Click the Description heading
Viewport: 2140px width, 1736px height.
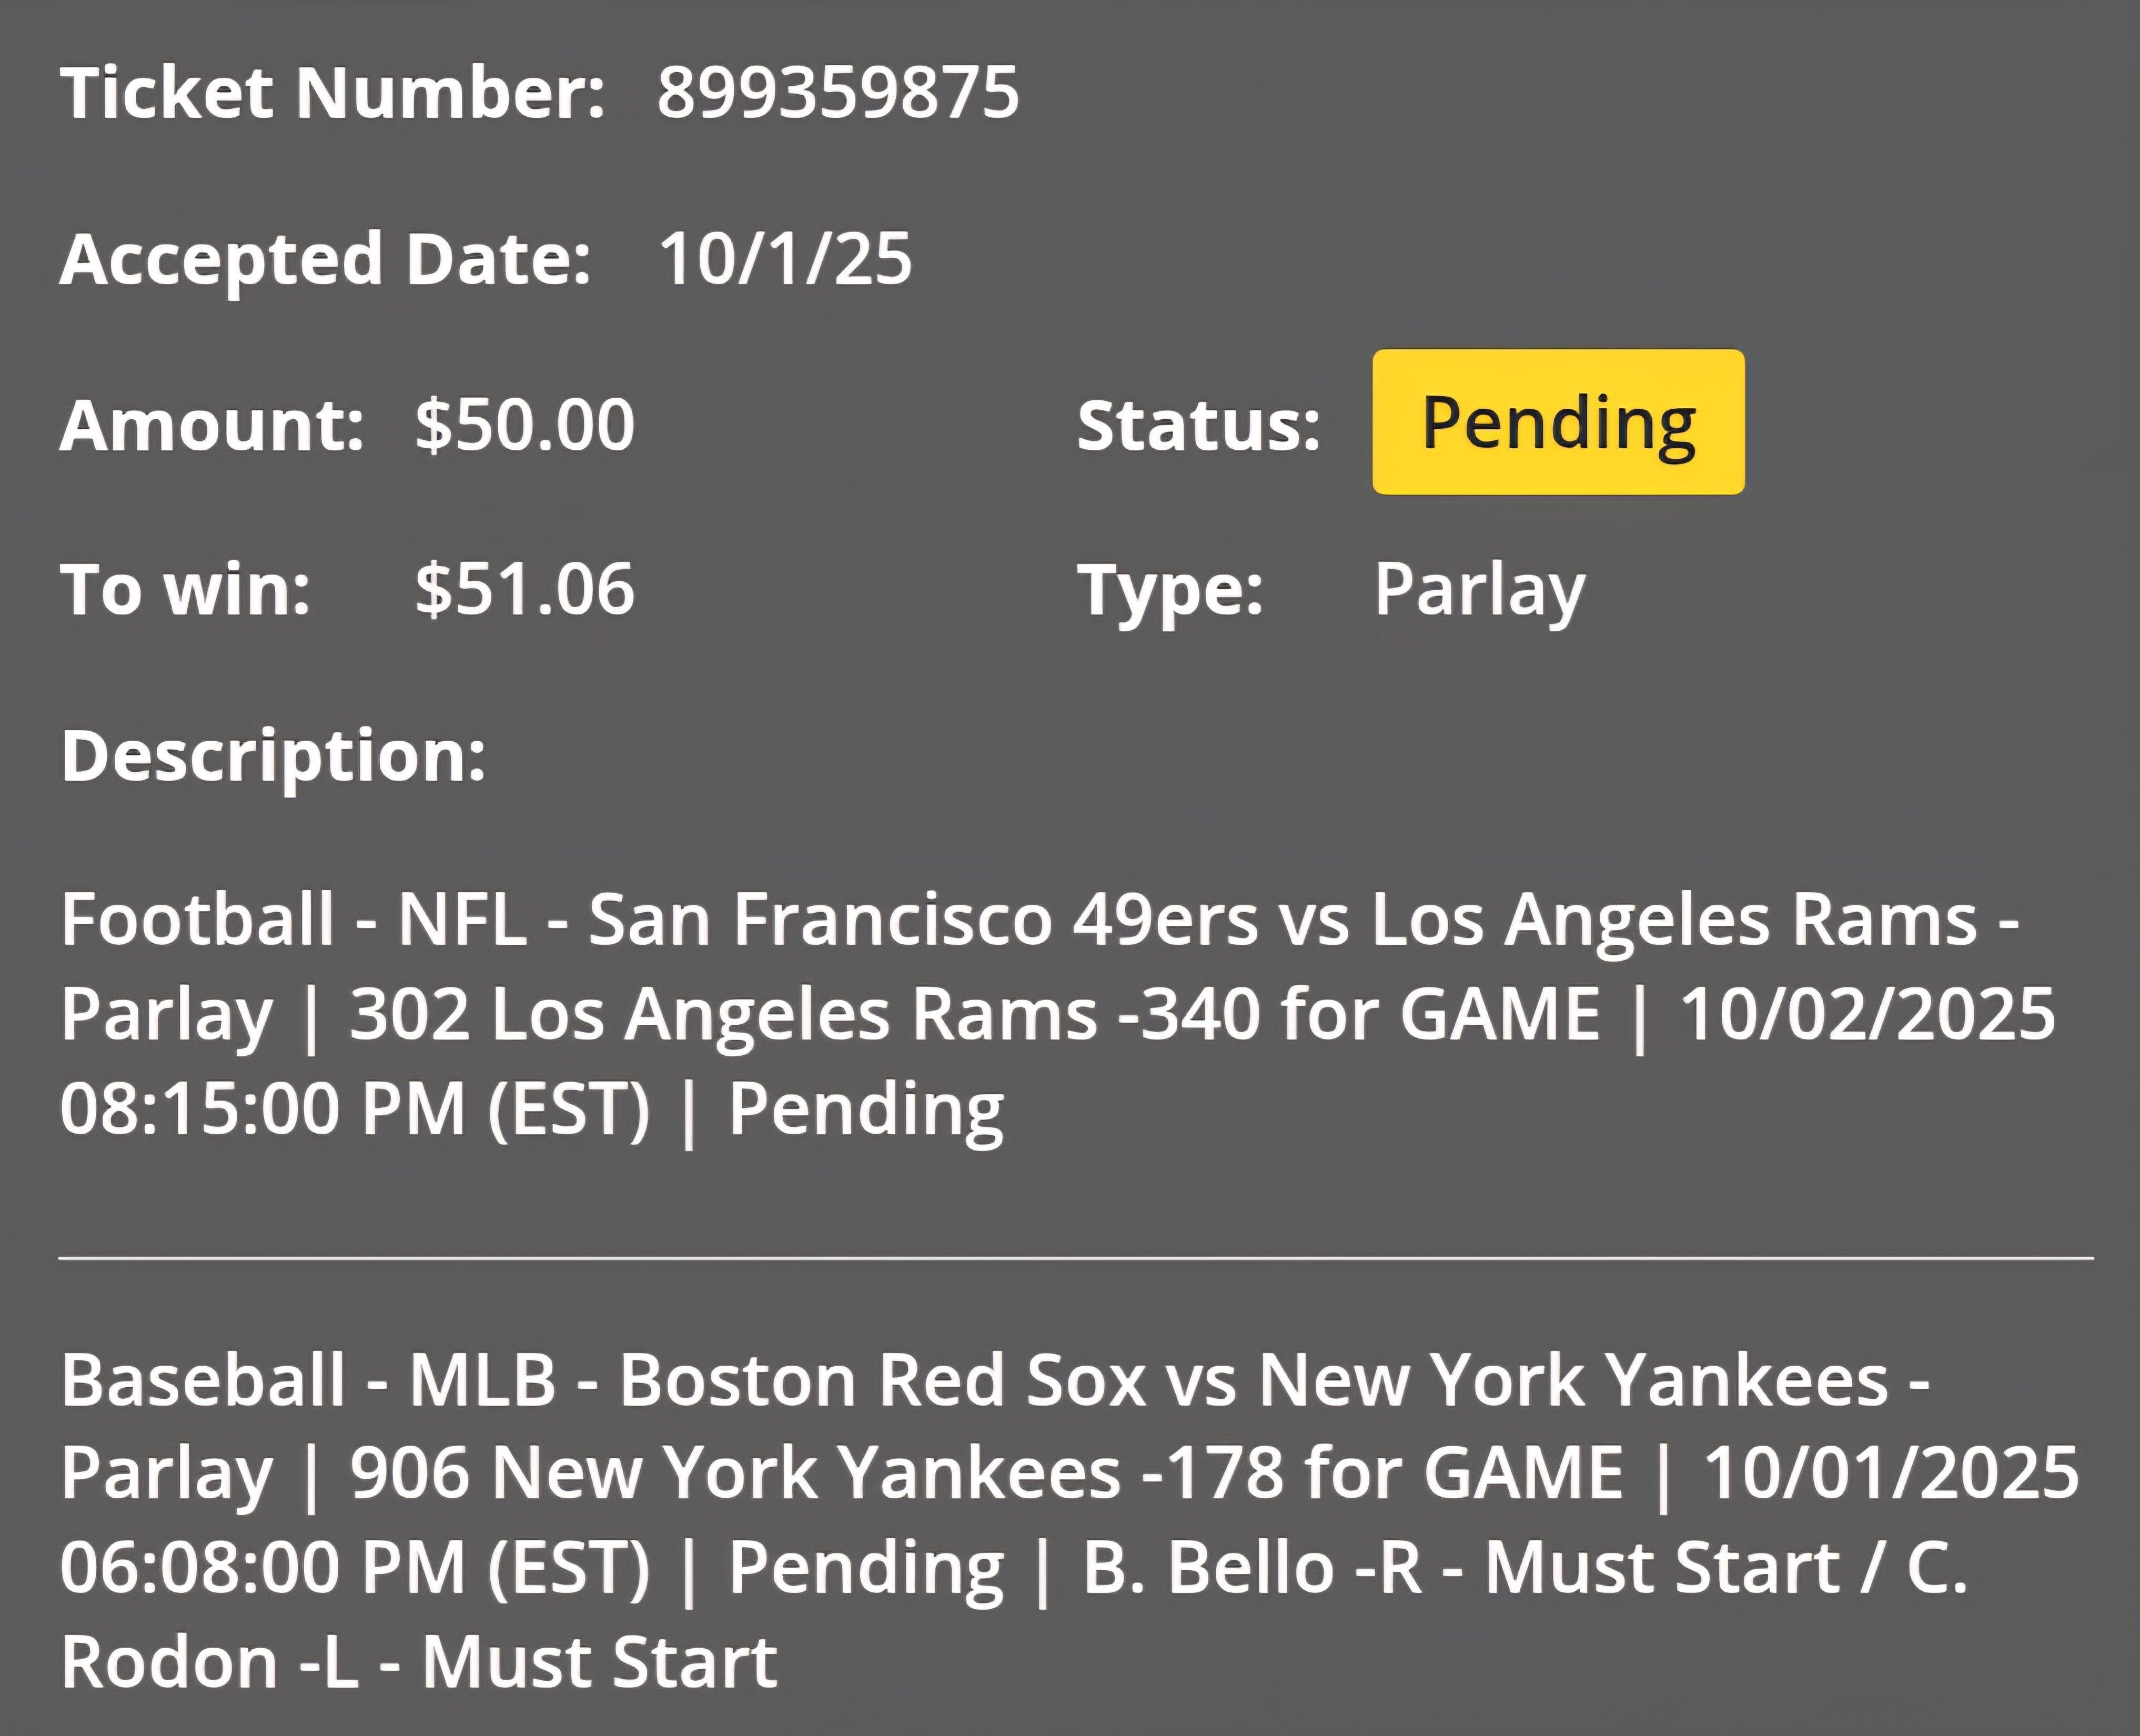point(274,757)
